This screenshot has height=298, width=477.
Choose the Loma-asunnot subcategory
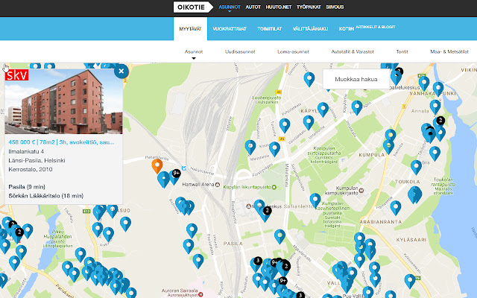point(291,52)
